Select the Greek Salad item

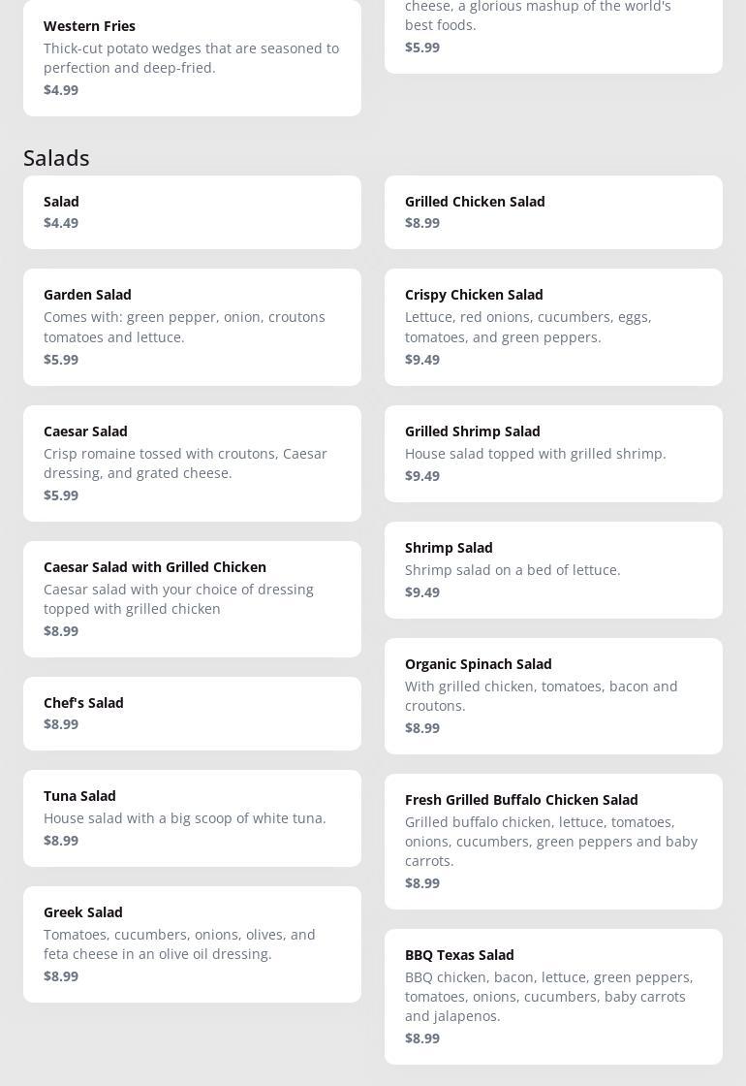pyautogui.click(x=192, y=943)
